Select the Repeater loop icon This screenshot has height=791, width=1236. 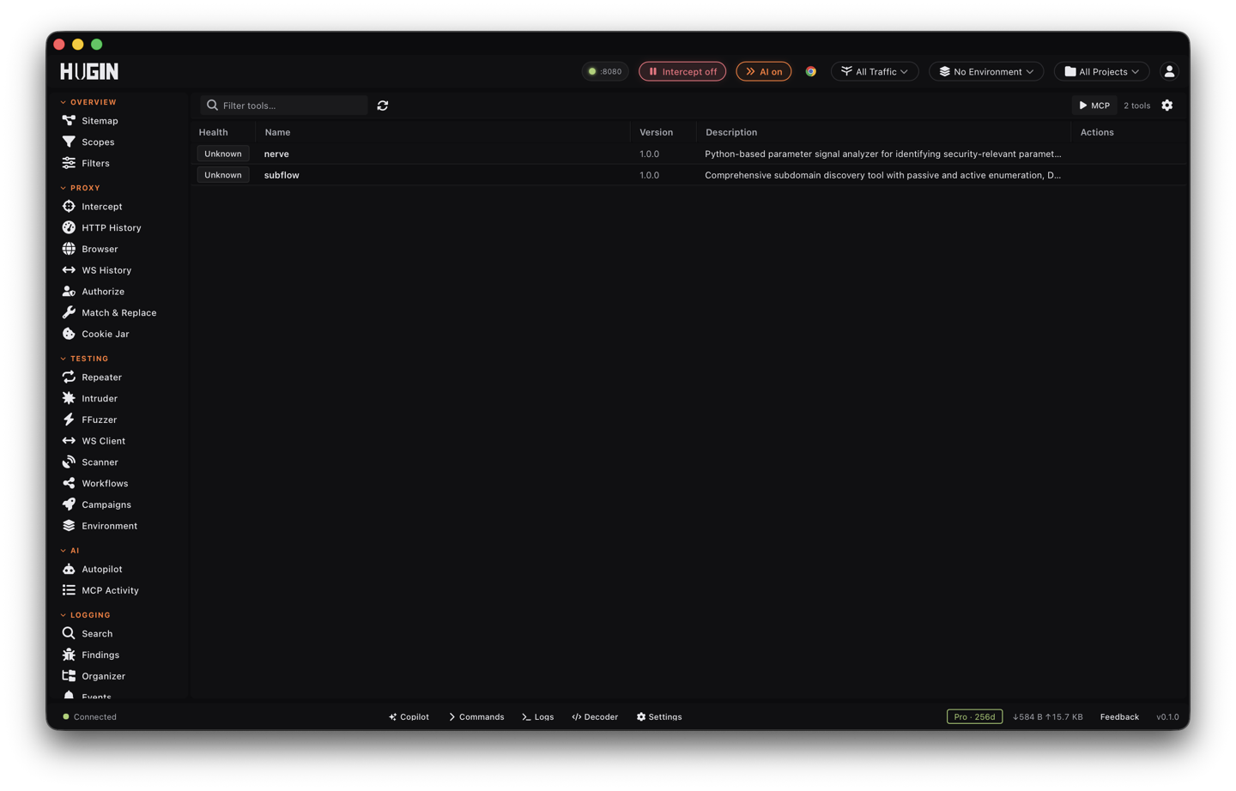coord(69,377)
